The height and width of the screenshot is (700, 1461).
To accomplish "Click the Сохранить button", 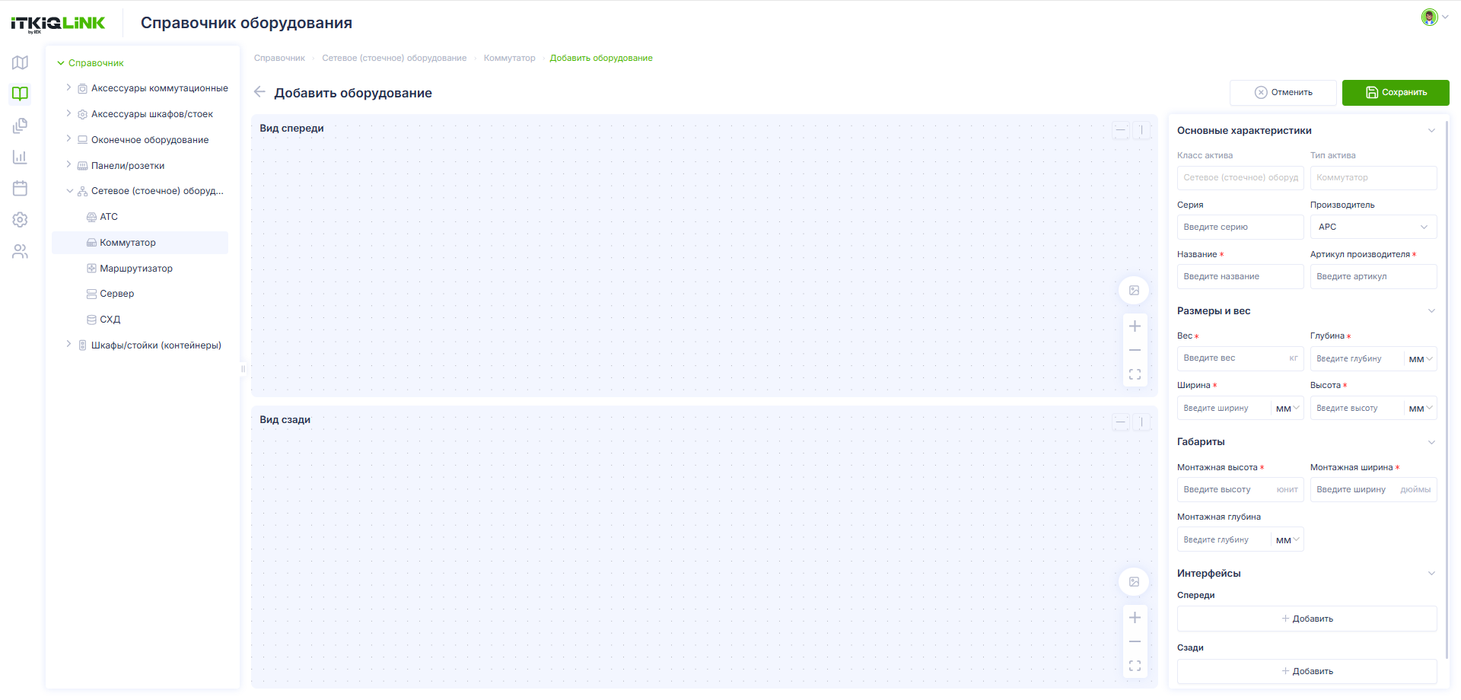I will (1396, 92).
